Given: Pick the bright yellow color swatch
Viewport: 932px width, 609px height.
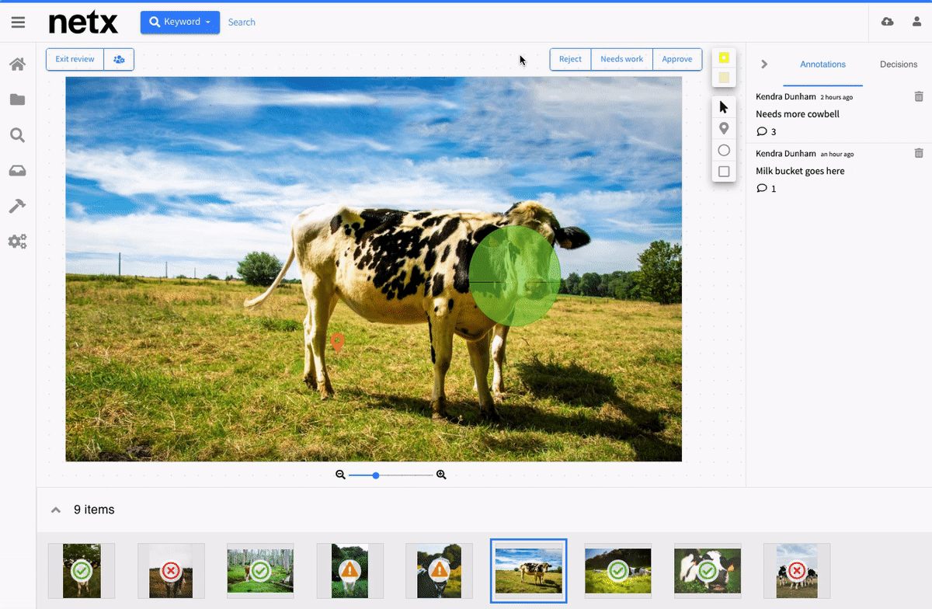Looking at the screenshot, I should [724, 57].
